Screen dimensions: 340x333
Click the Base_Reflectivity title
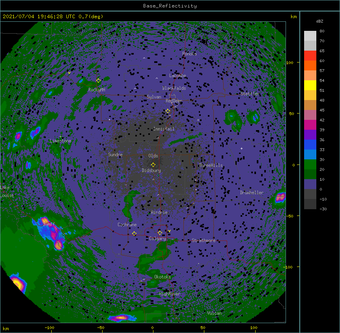[170, 6]
